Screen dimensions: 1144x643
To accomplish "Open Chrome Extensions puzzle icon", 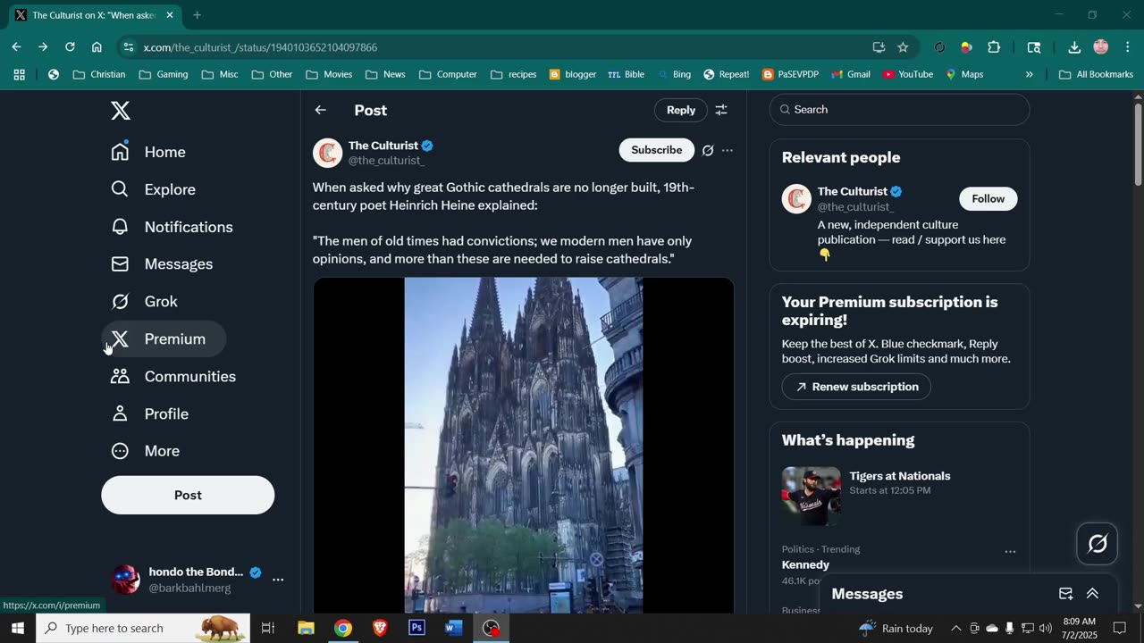I will click(x=994, y=47).
